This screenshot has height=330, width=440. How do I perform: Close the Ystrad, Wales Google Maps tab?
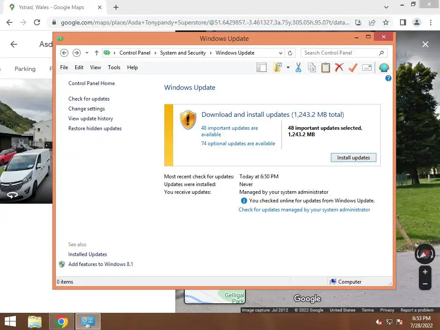(100, 7)
